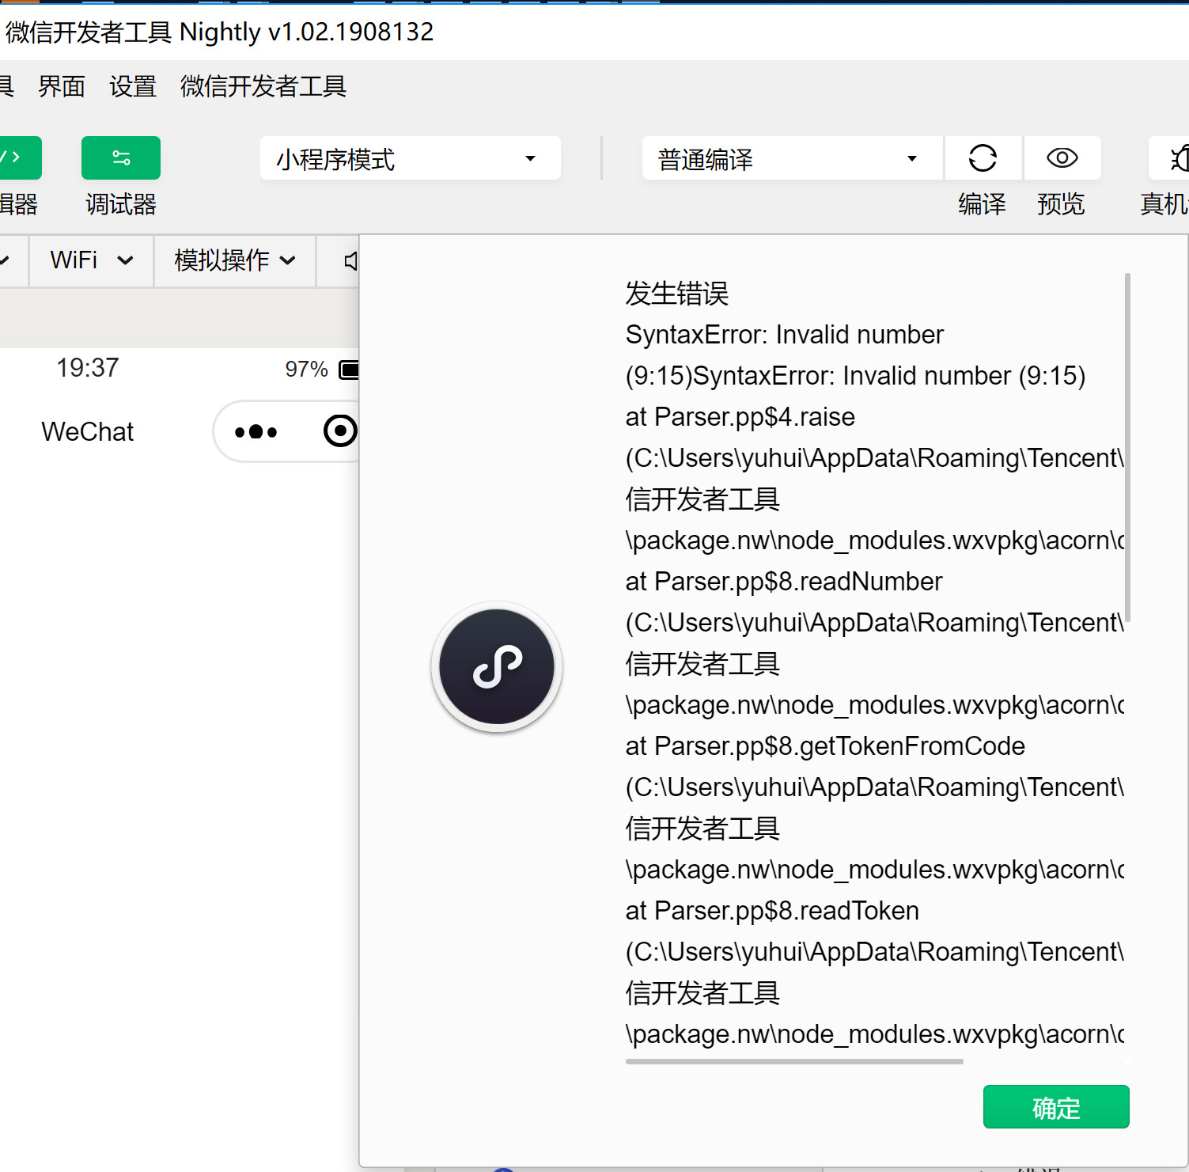
Task: Click the 发生错误 heading text
Action: coord(677,294)
